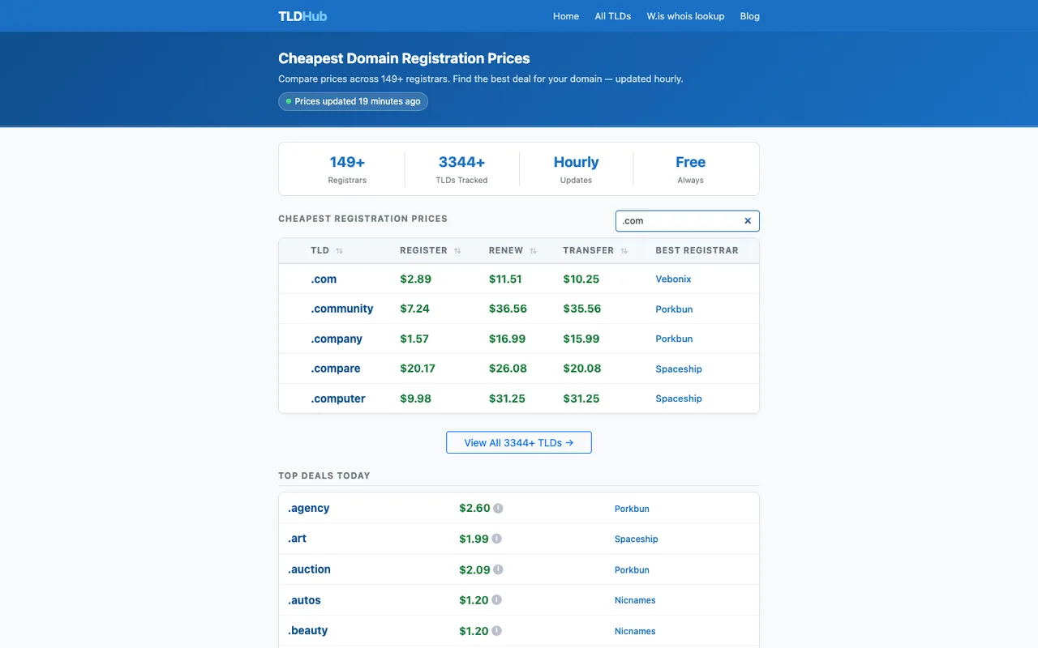Go to All TLDs nav item
The image size is (1038, 648).
tap(612, 16)
